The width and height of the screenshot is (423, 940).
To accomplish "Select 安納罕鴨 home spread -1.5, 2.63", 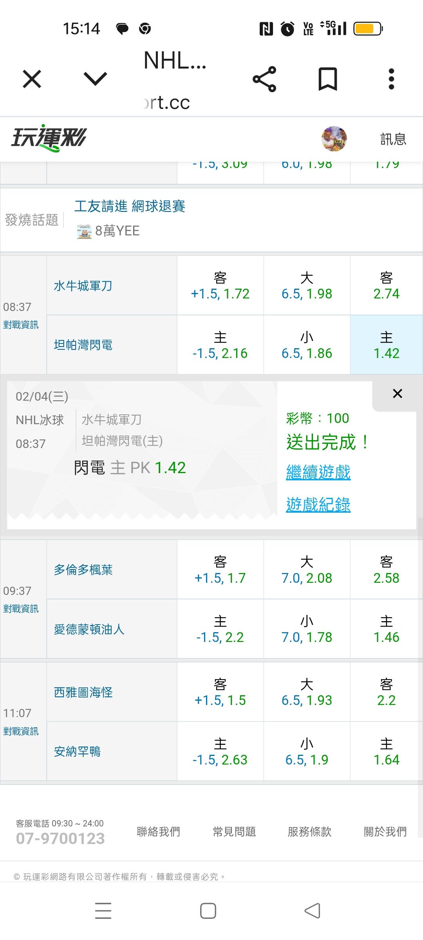I will pos(220,752).
